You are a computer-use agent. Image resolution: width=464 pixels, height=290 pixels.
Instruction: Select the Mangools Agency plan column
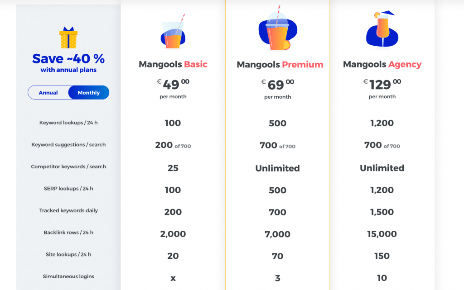click(x=382, y=64)
